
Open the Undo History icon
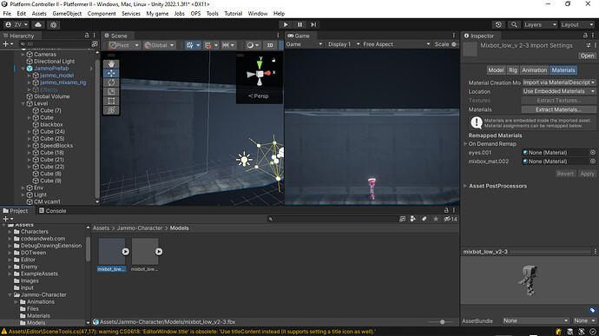(498, 24)
